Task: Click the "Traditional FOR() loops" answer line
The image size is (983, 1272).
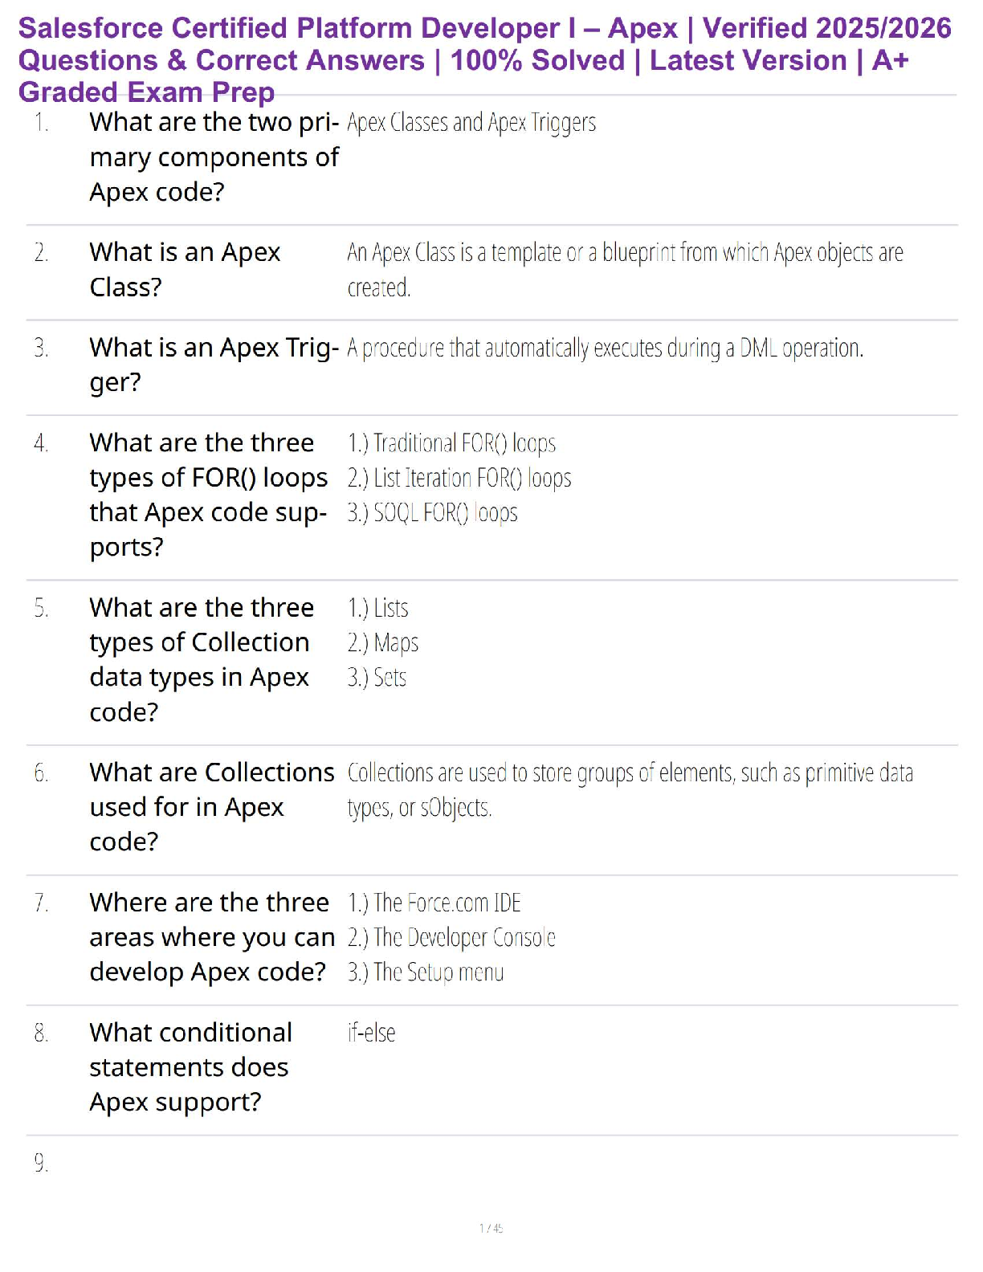Action: [x=451, y=443]
